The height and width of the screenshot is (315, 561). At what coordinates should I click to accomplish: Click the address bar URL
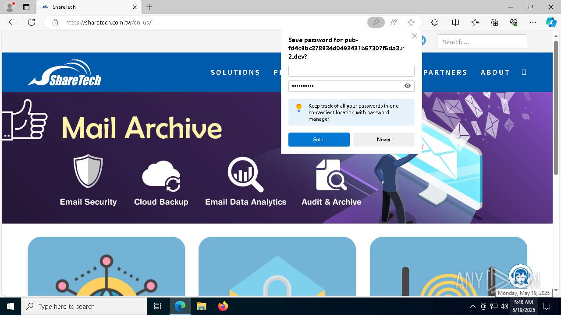click(x=108, y=22)
